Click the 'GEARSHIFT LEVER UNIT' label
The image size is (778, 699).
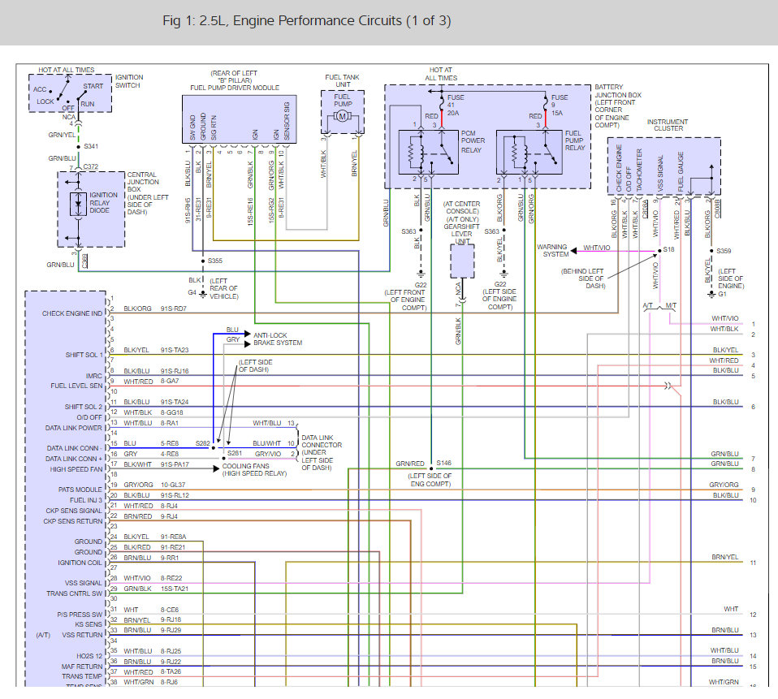point(461,234)
